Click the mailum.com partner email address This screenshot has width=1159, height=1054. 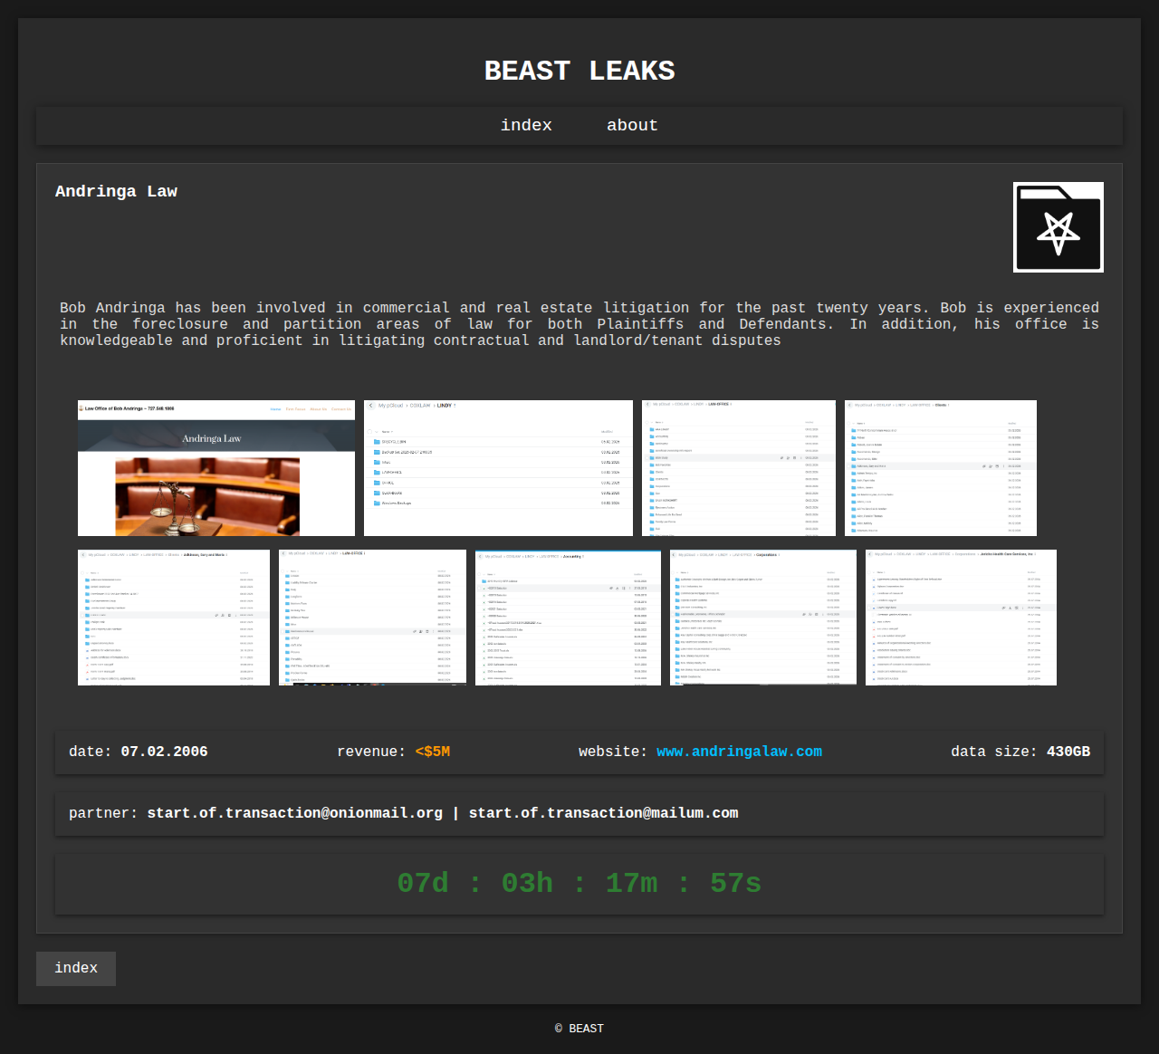[x=603, y=813]
